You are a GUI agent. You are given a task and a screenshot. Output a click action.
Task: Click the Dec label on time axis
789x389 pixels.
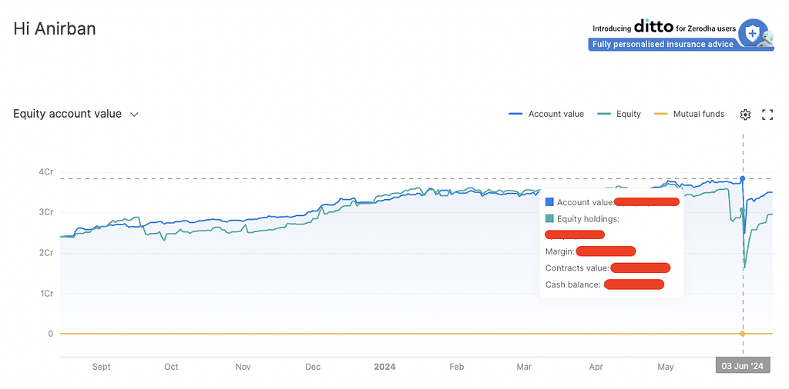(x=313, y=367)
